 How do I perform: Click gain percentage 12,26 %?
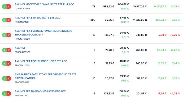pyautogui.click(x=175, y=50)
